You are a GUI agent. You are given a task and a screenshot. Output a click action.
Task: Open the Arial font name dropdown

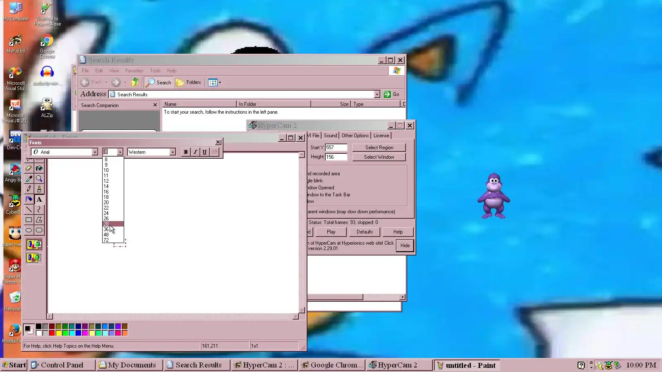pyautogui.click(x=95, y=152)
